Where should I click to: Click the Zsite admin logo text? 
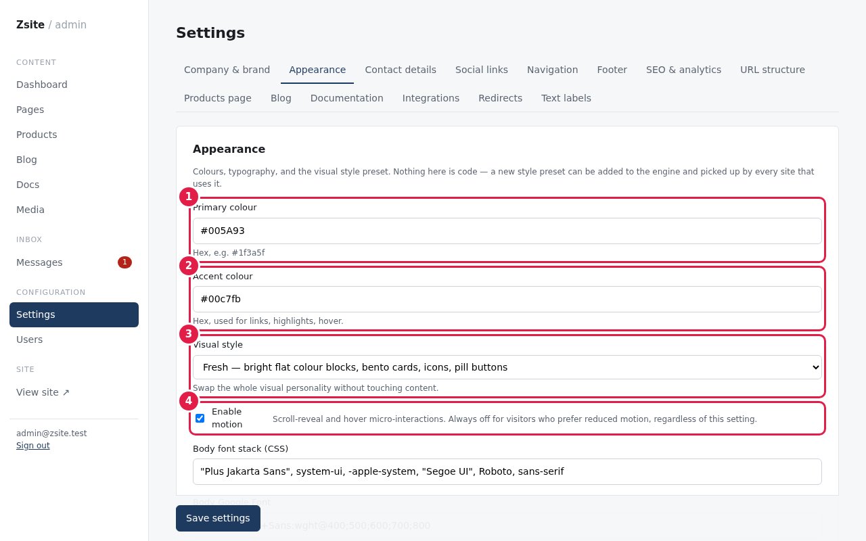(51, 24)
